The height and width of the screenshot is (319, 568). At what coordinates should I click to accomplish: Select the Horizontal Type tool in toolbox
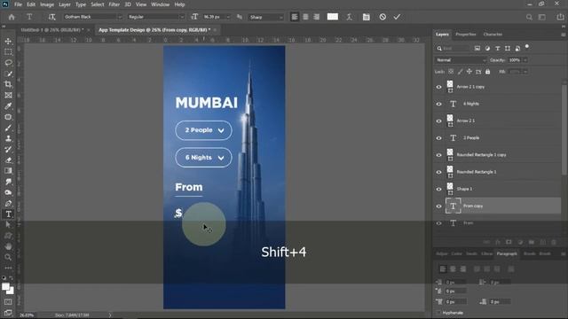coord(8,214)
